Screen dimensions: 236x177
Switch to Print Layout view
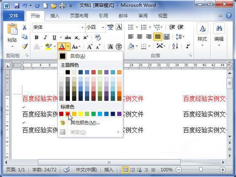(126, 170)
